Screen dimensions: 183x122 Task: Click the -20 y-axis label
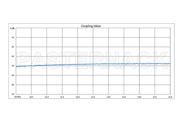click(x=13, y=47)
